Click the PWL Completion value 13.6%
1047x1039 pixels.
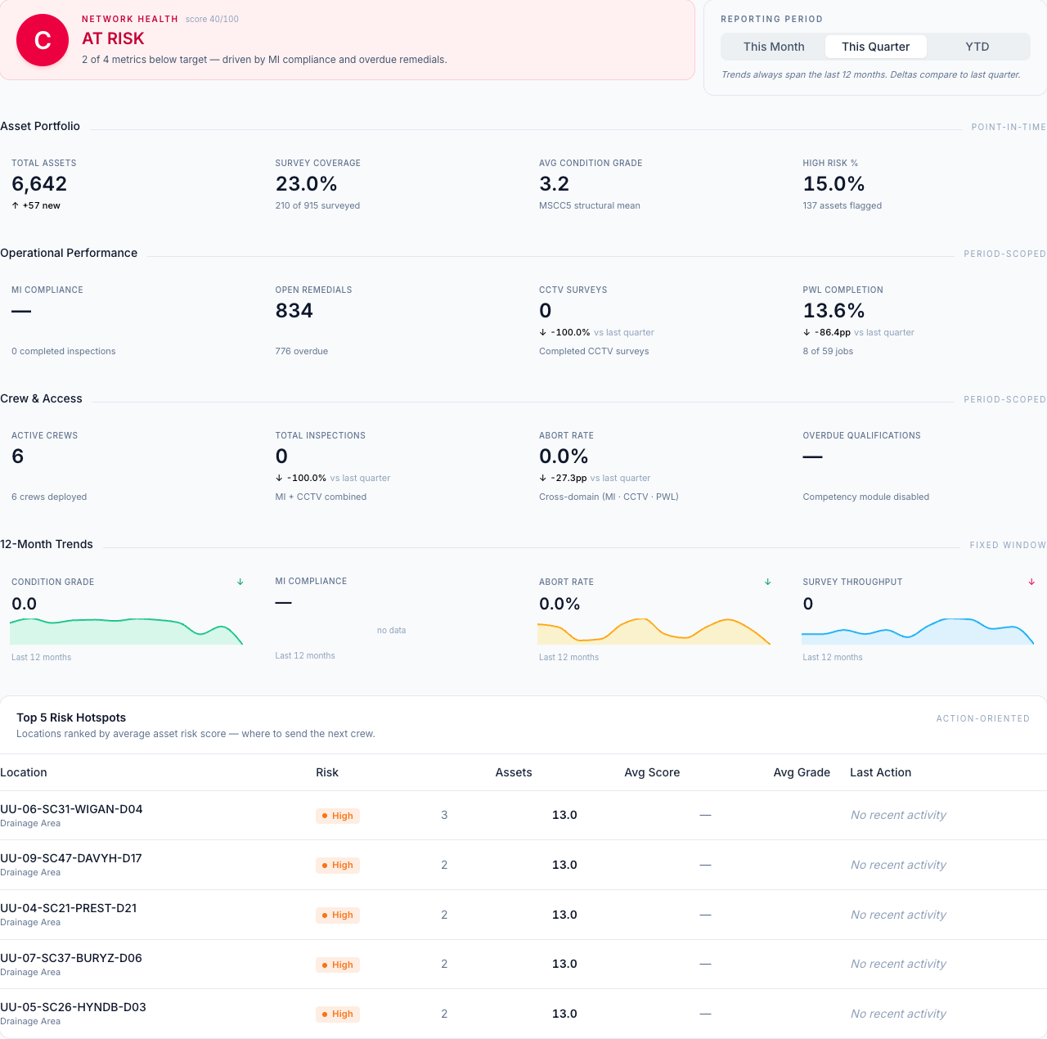(x=834, y=311)
